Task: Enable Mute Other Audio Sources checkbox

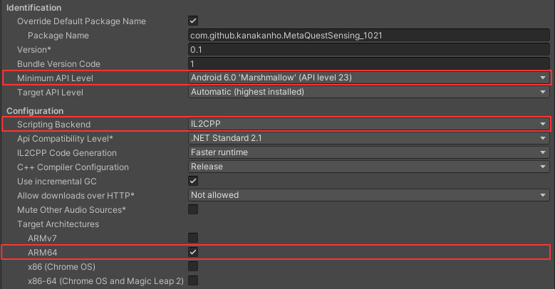Action: (193, 209)
